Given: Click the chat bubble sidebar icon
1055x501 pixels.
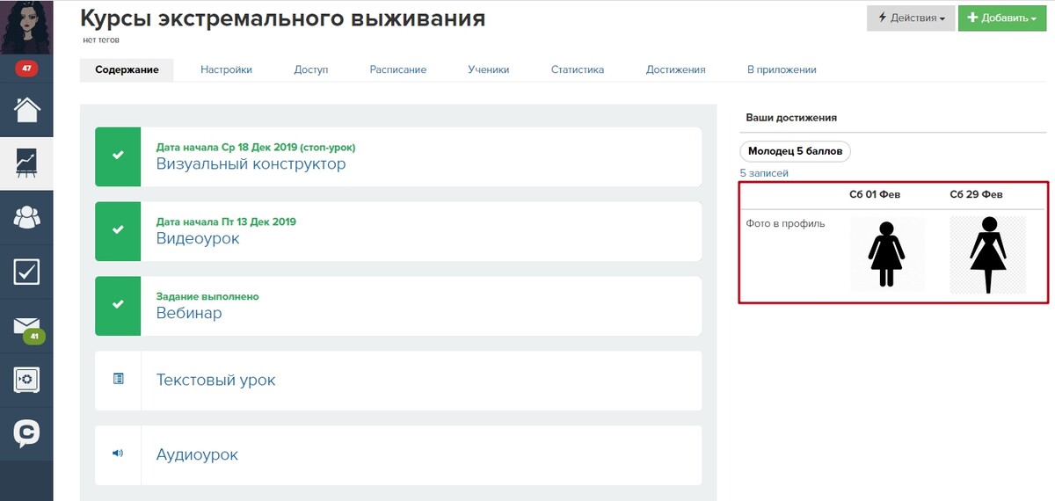Looking at the screenshot, I should click(26, 434).
